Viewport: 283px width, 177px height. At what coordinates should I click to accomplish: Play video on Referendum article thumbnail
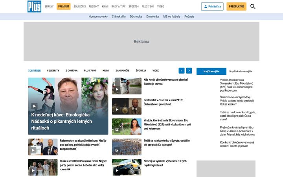tap(33, 150)
